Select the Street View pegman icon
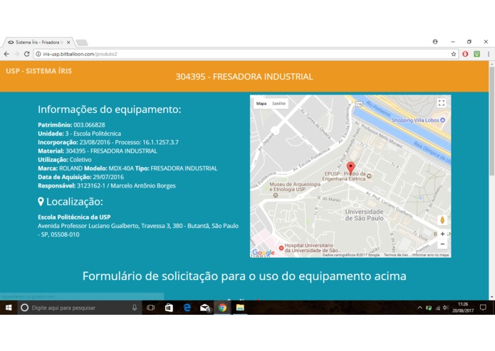The image size is (495, 351). click(x=442, y=220)
